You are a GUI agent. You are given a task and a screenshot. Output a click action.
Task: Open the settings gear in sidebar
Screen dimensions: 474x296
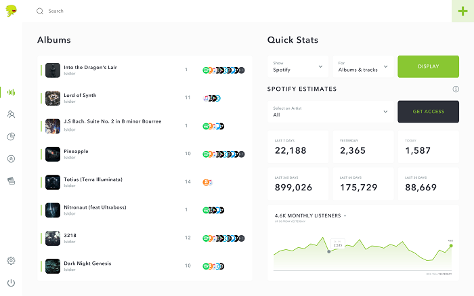pos(11,261)
